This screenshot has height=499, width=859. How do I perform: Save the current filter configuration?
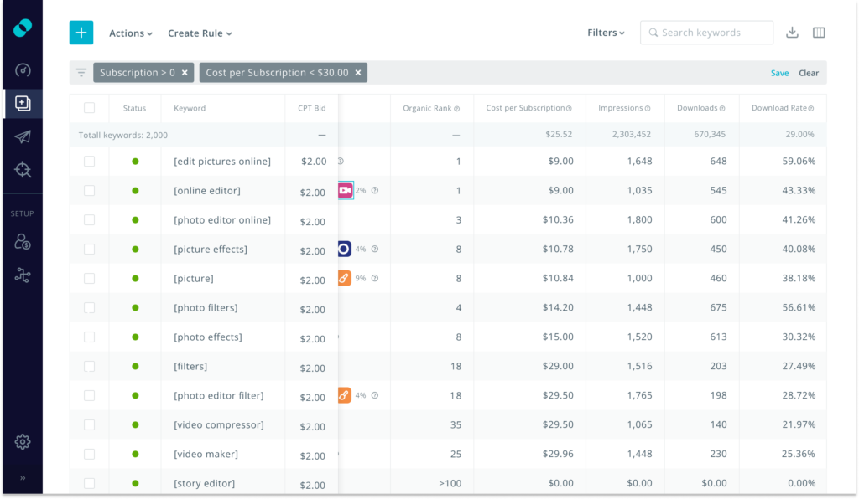(x=779, y=73)
